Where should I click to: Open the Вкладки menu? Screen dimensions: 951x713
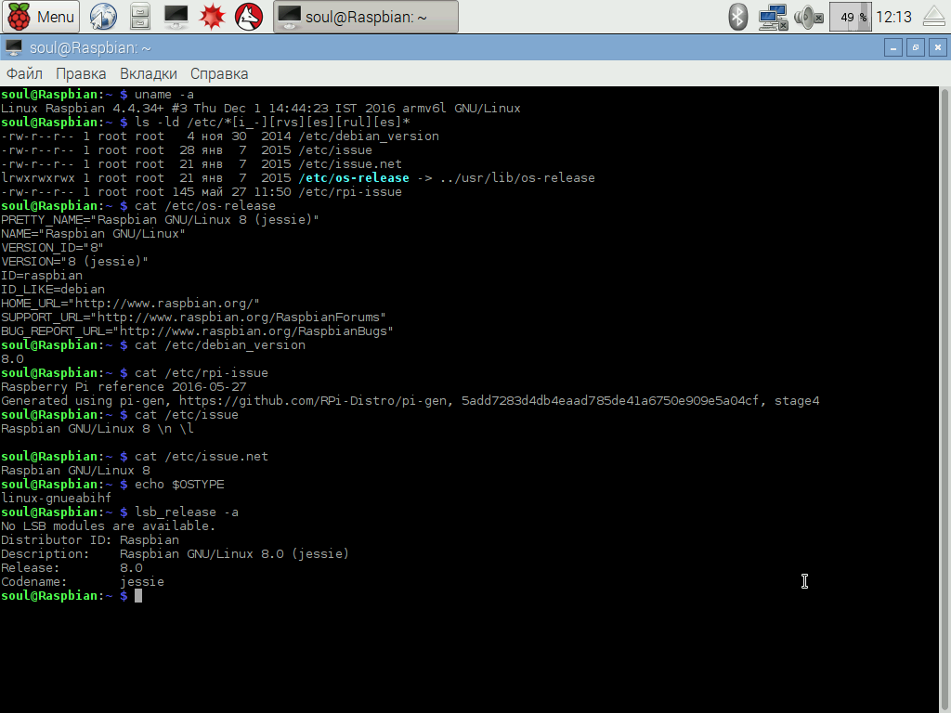pos(149,74)
